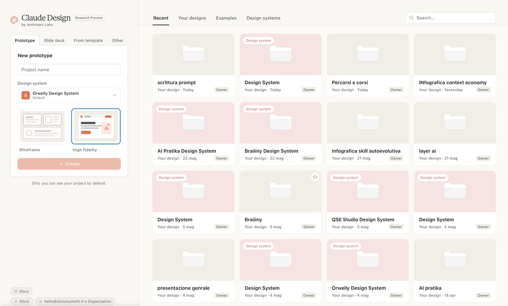Open the Examples tab
This screenshot has width=508, height=306.
226,18
